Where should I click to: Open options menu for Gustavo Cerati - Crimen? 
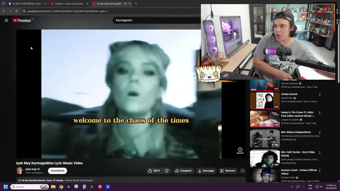(320, 171)
